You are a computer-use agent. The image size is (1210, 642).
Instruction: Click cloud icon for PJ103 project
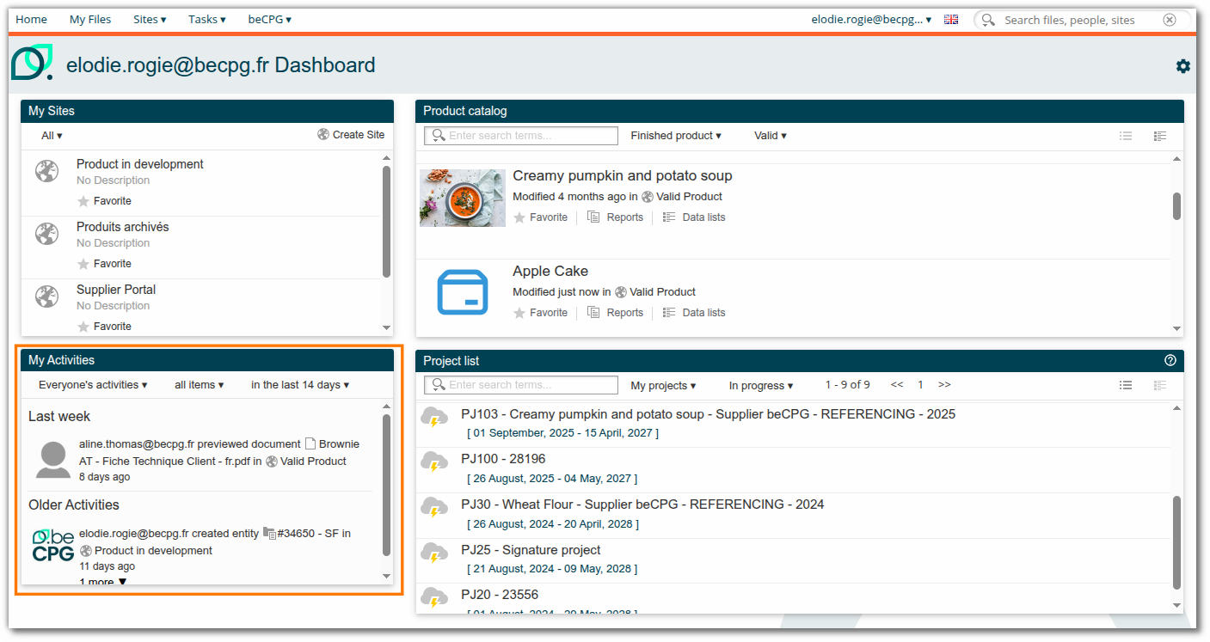tap(434, 418)
